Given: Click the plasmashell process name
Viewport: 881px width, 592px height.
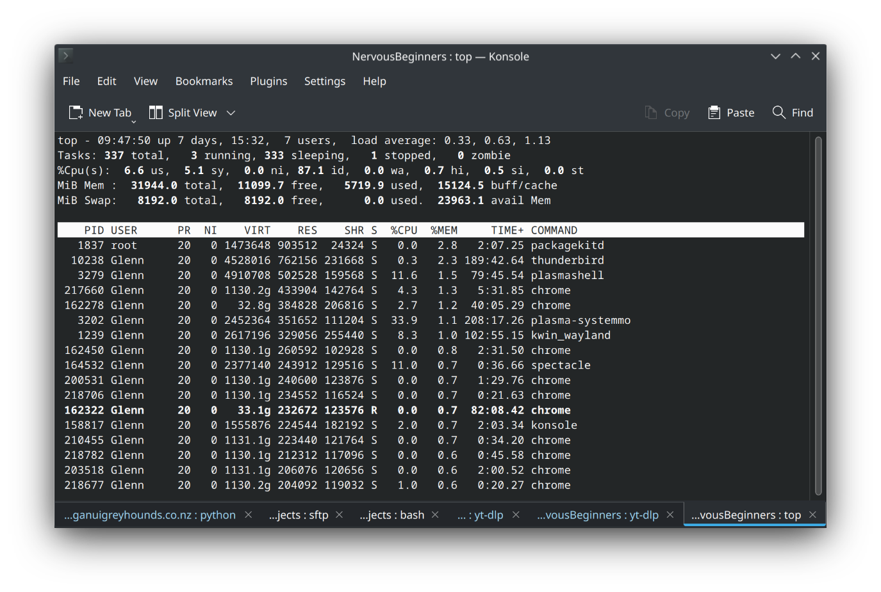Looking at the screenshot, I should click(567, 275).
